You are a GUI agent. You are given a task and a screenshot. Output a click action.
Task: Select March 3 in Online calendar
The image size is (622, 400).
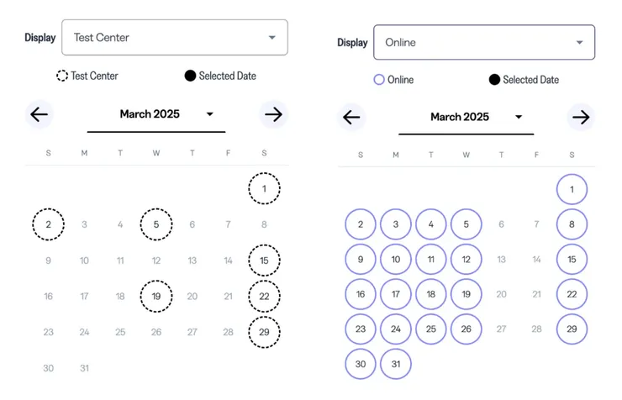pos(396,224)
